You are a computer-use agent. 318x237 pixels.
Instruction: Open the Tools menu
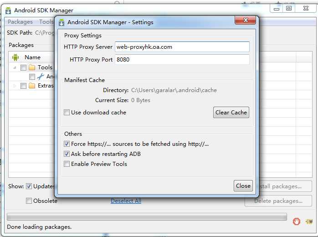(x=46, y=22)
